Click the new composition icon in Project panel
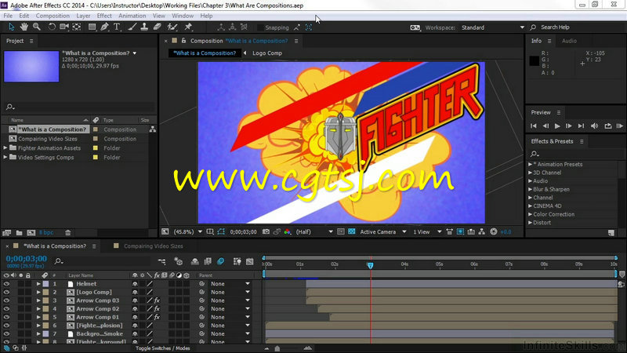627x353 pixels. pyautogui.click(x=31, y=232)
